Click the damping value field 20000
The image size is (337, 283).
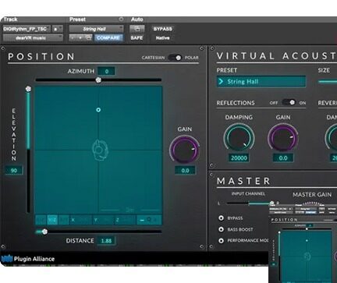pos(239,158)
